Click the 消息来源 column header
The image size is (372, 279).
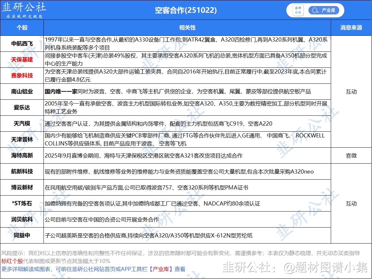tap(351, 27)
